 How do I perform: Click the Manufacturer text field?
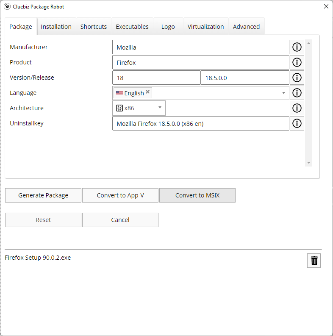200,47
